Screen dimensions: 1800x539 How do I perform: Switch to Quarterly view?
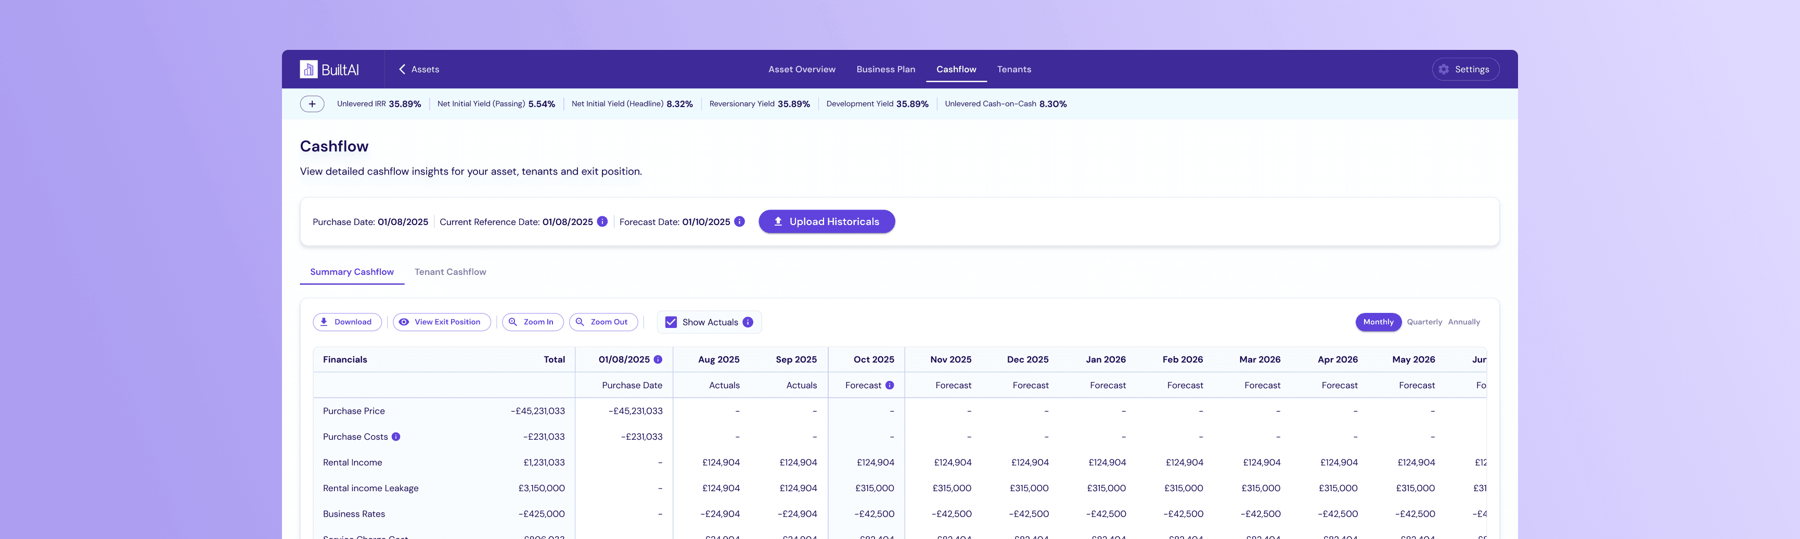1424,322
